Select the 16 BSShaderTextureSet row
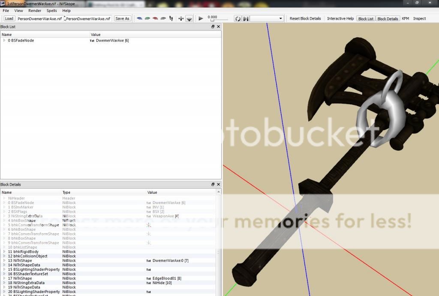The height and width of the screenshot is (296, 439). click(x=108, y=274)
